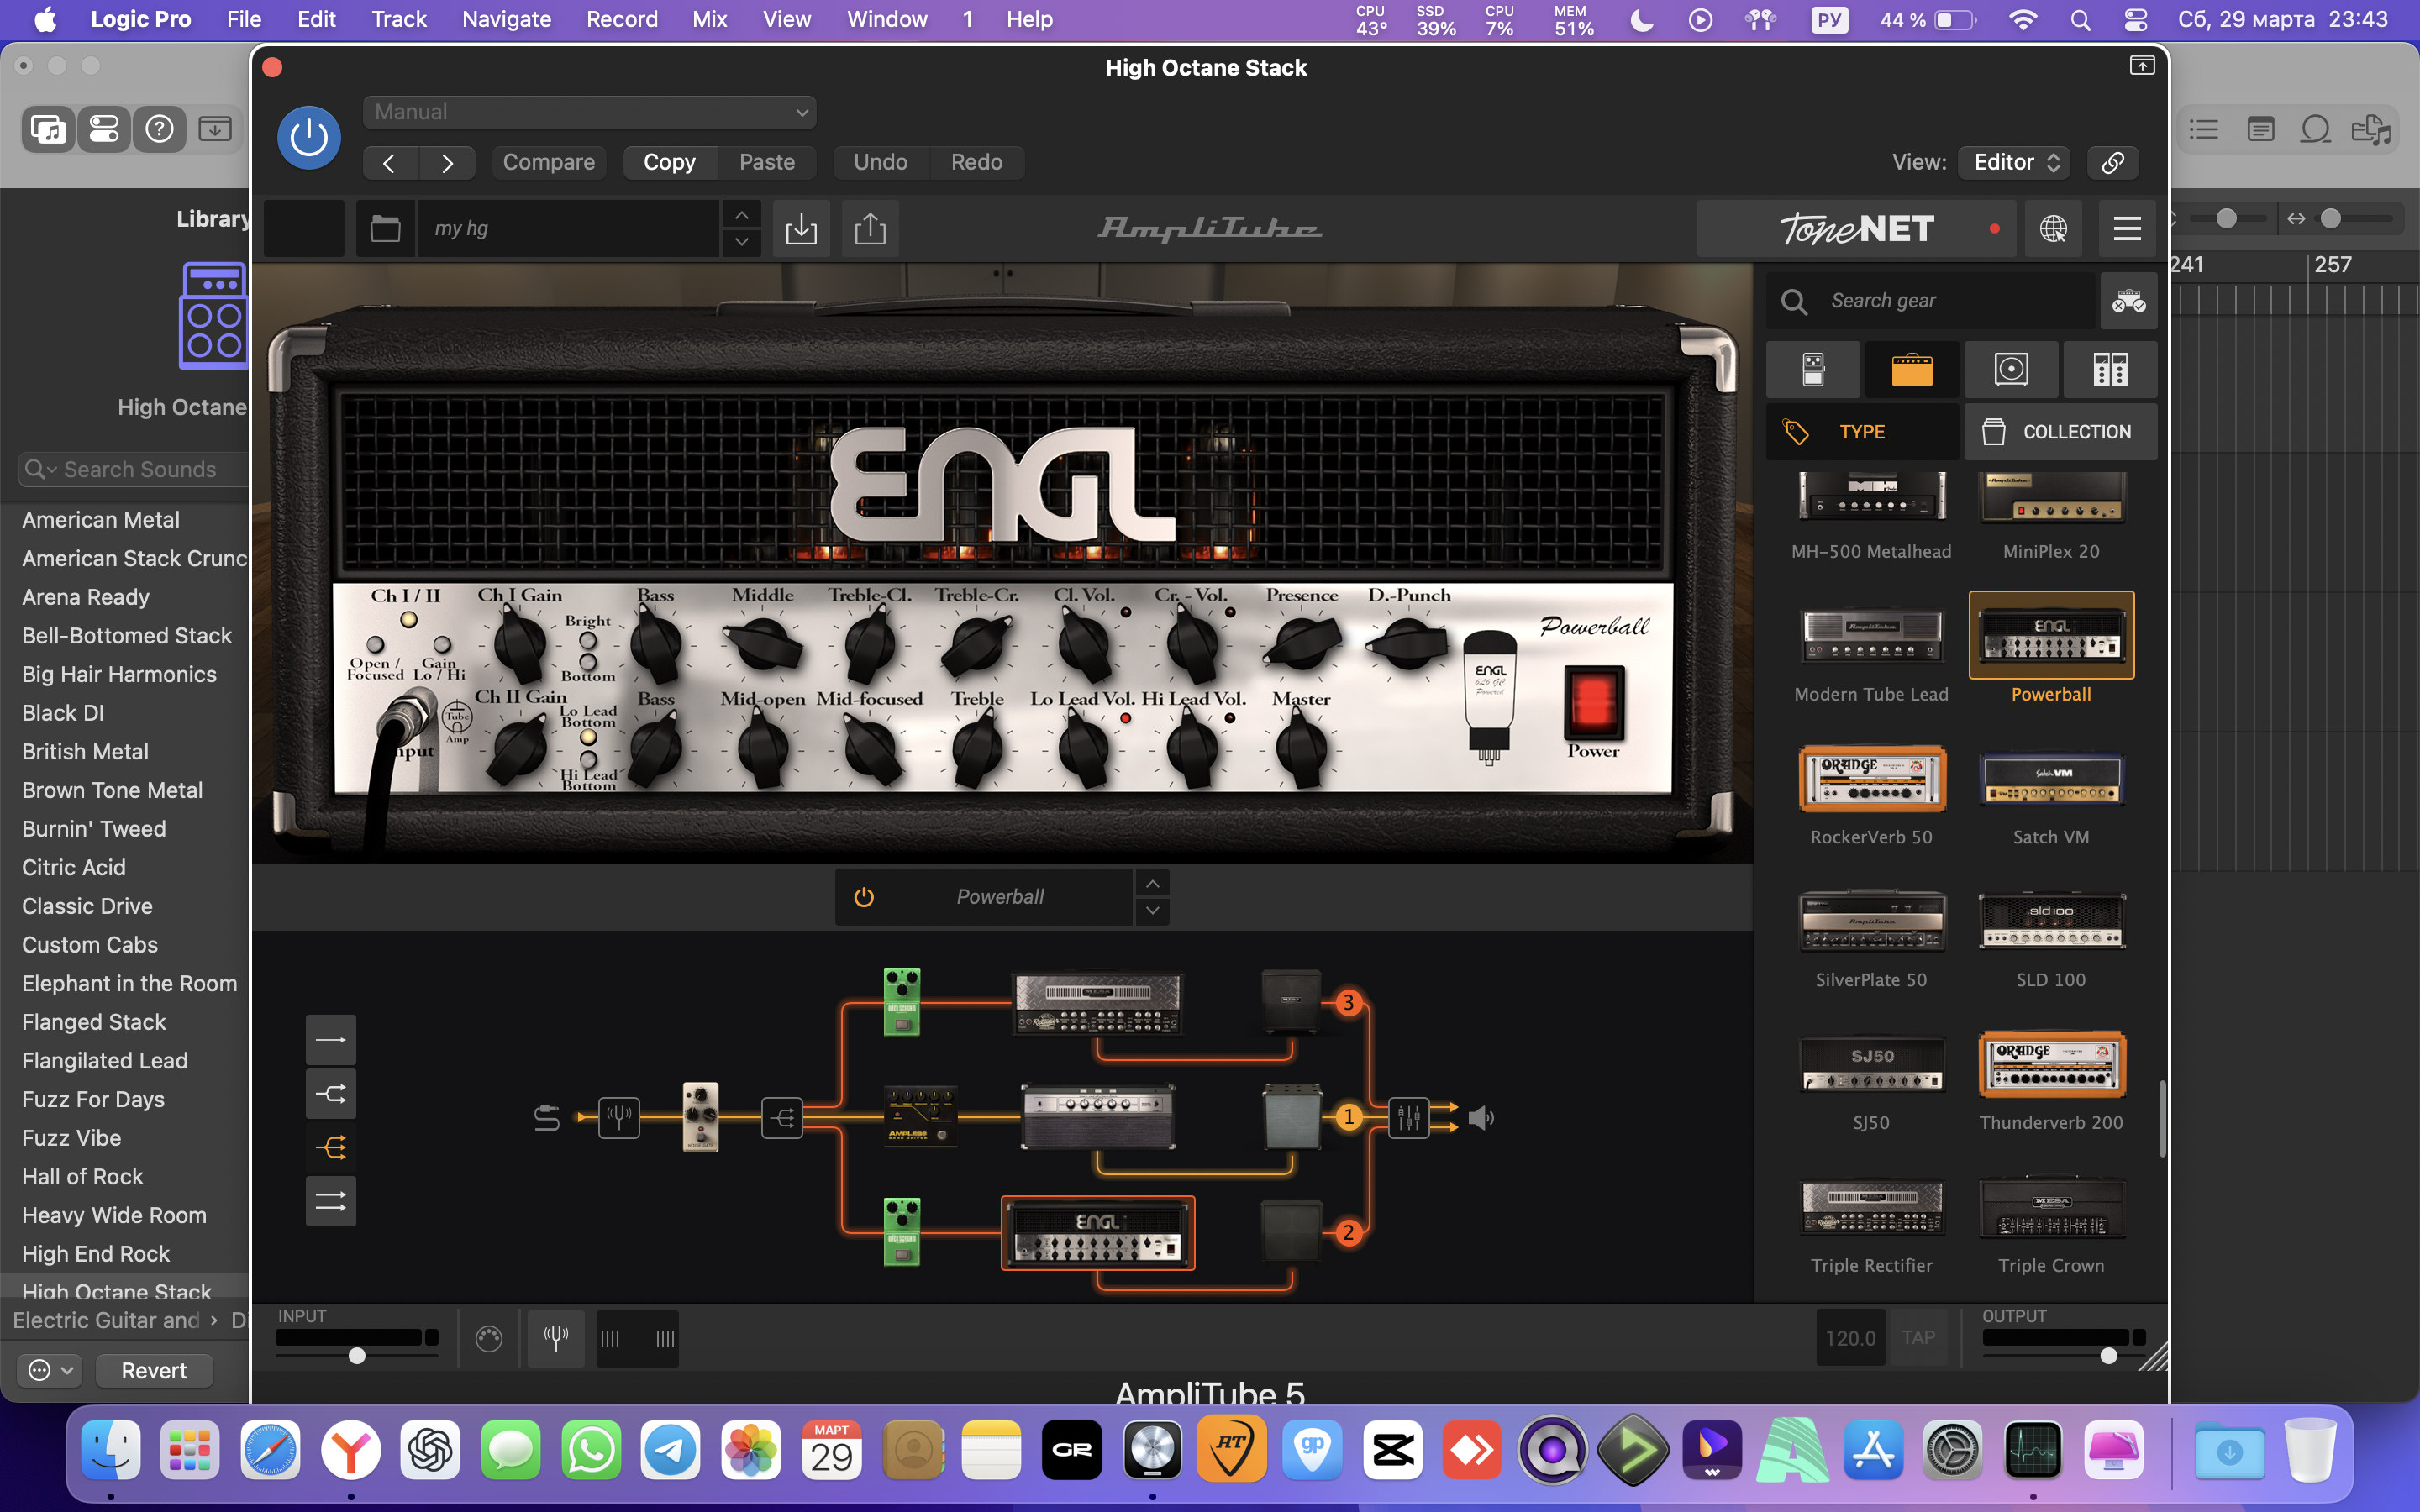Click the save preset download icon
The width and height of the screenshot is (2420, 1512).
click(x=801, y=229)
